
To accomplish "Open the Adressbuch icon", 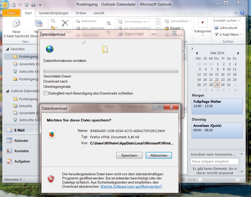I will [x=216, y=28].
